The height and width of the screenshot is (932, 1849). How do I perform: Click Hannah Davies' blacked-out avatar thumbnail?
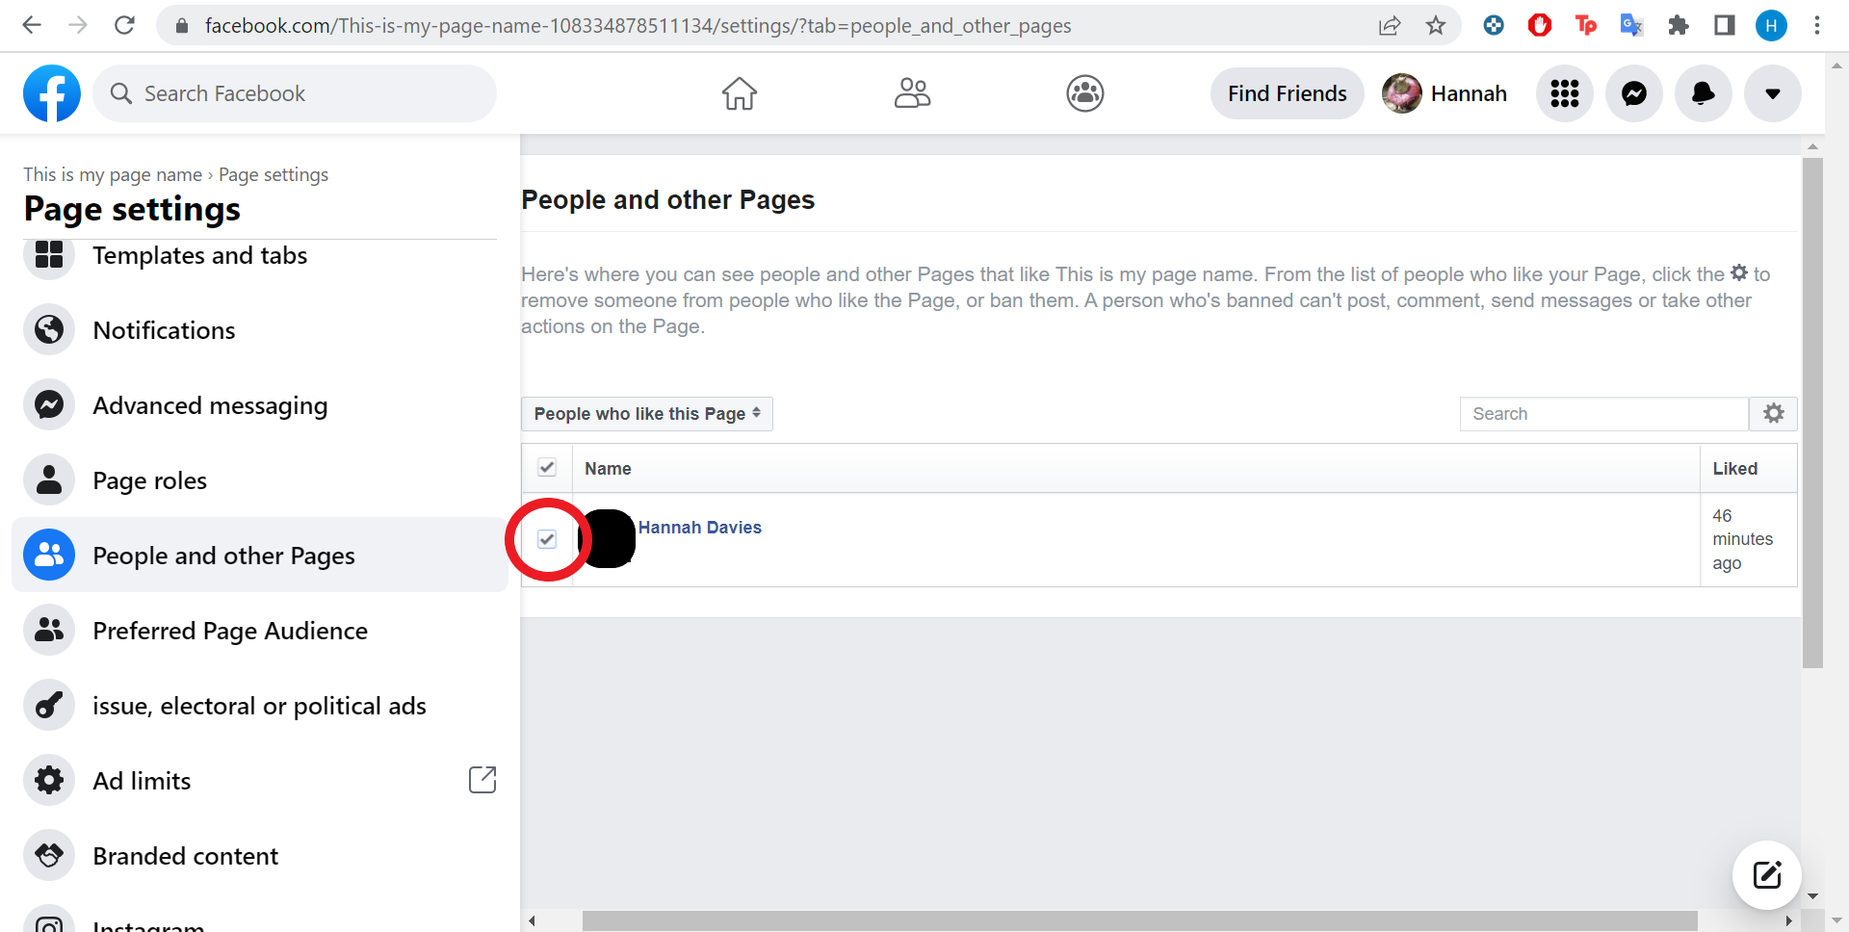(606, 538)
